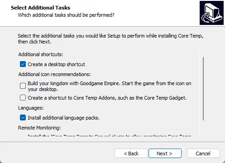Click the task list vertical scrollbar thumb
This screenshot has height=163, width=225.
click(x=203, y=89)
